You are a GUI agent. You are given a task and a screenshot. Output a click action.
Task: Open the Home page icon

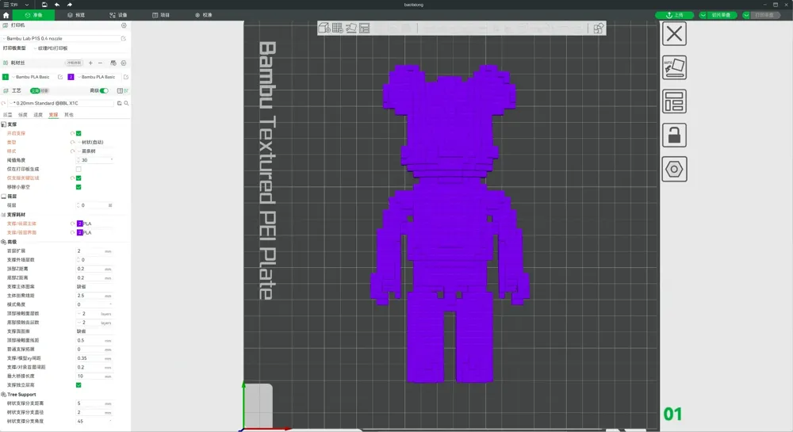click(x=6, y=15)
